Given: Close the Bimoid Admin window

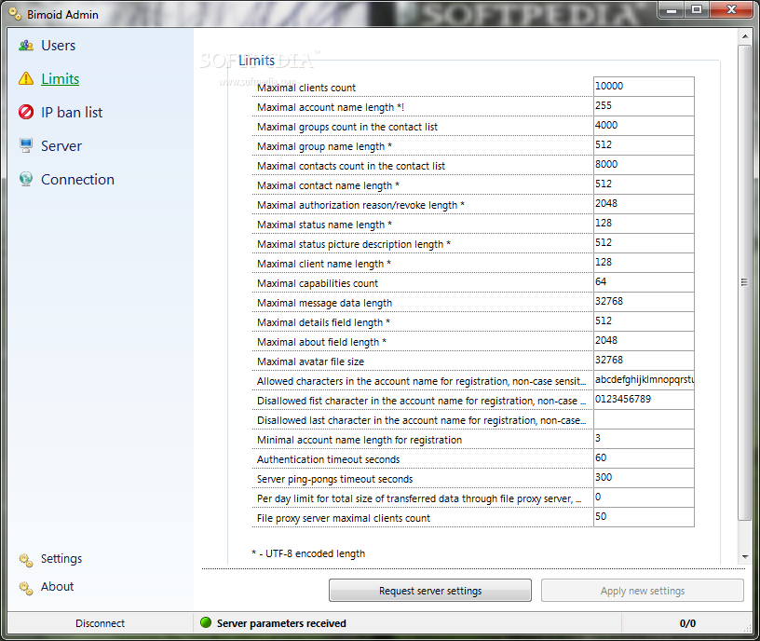Looking at the screenshot, I should (x=731, y=9).
